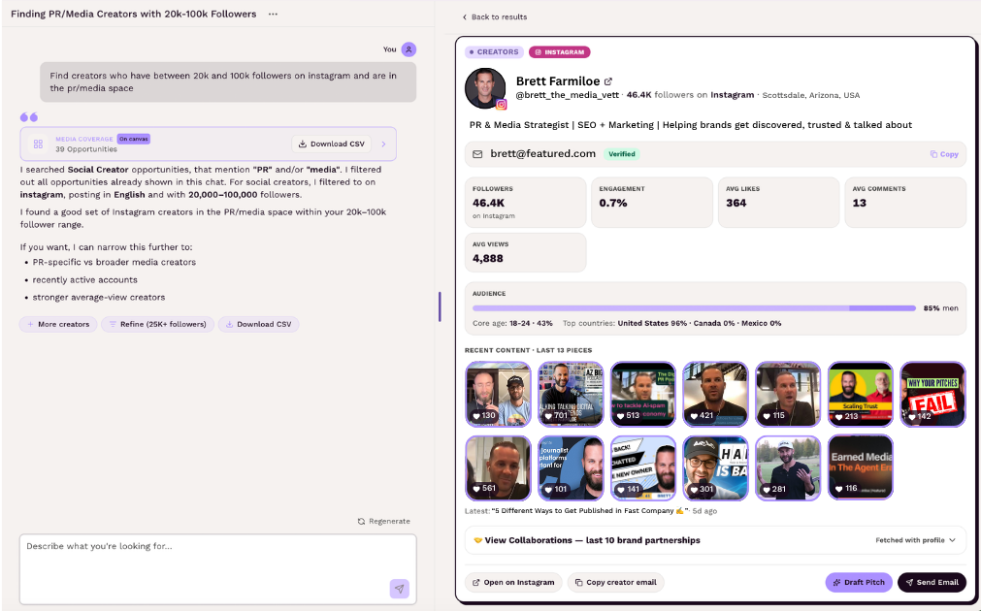Screen dimensions: 981x611
Task: Open content thumbnail with 115 likes
Action: coord(788,394)
